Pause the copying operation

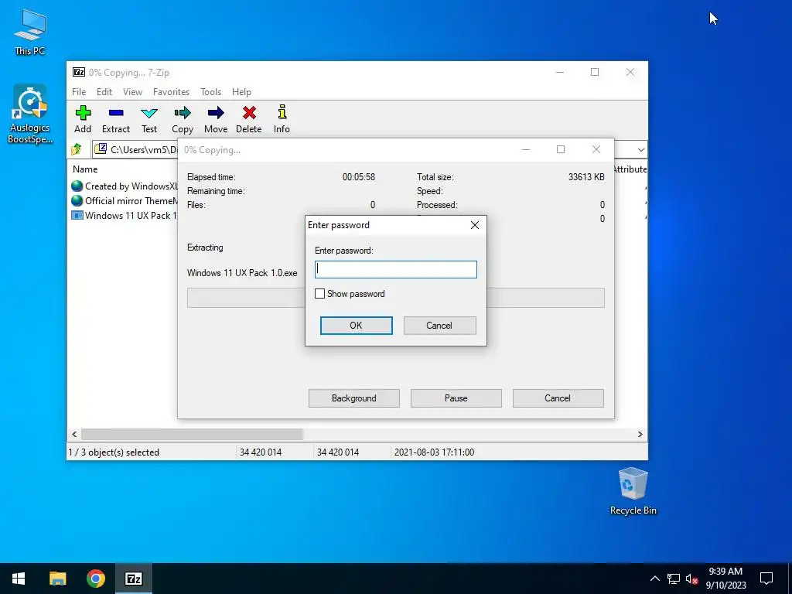pos(456,398)
